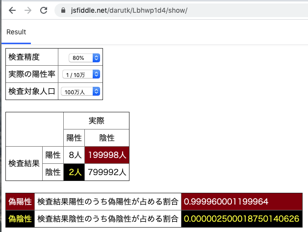Click the 実際の陽性率 label cell

coord(32,74)
